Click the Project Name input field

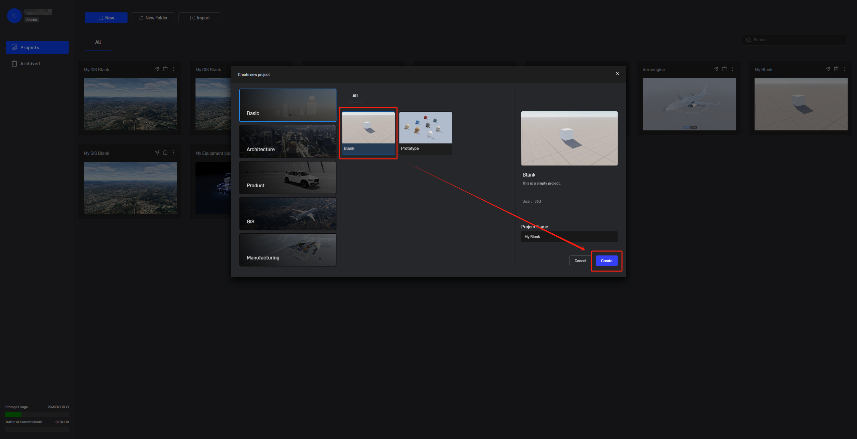[569, 237]
